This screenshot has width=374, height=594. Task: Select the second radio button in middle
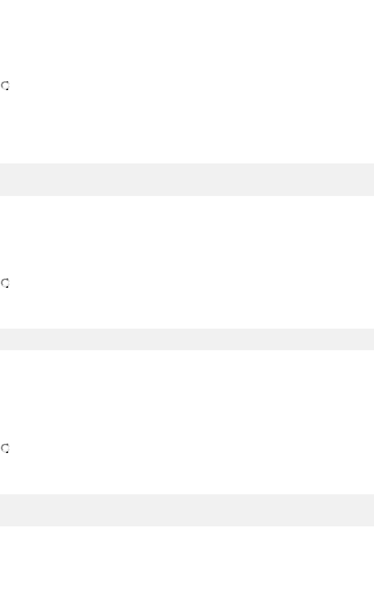tap(5, 284)
